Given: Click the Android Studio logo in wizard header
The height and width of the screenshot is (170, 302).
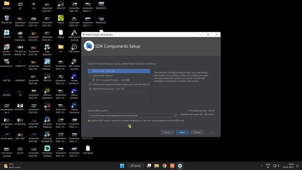Looking at the screenshot, I should coord(89,46).
